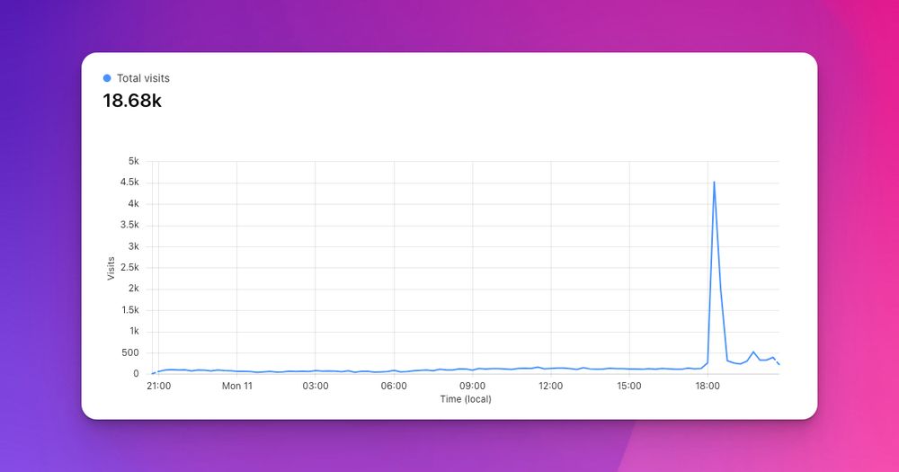
Task: Click the 4.5k spike peak on the line
Action: (714, 183)
